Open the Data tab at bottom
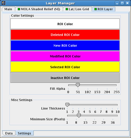This screenshot has width=131, height=138. (9, 133)
